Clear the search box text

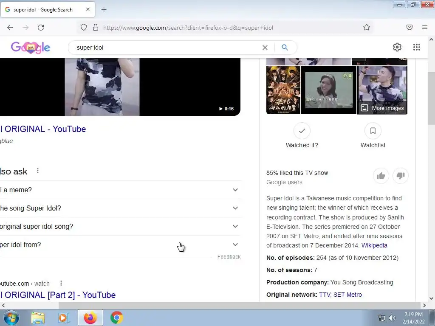coord(265,48)
